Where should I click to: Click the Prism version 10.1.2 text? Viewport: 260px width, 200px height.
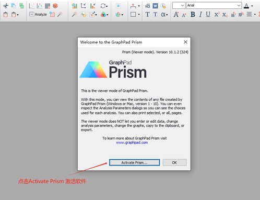pyautogui.click(x=155, y=52)
